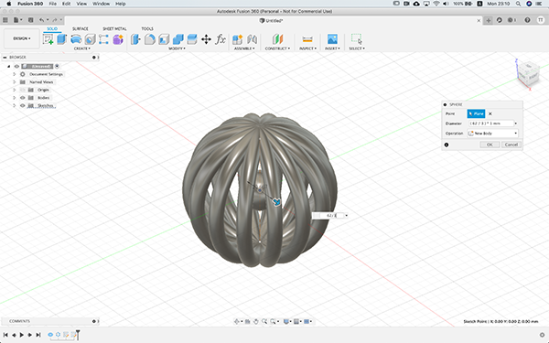Image resolution: width=549 pixels, height=343 pixels.
Task: Open the Window menu
Action: [x=101, y=4]
